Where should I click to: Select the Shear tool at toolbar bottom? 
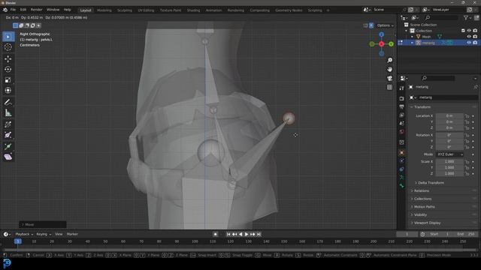(8, 157)
